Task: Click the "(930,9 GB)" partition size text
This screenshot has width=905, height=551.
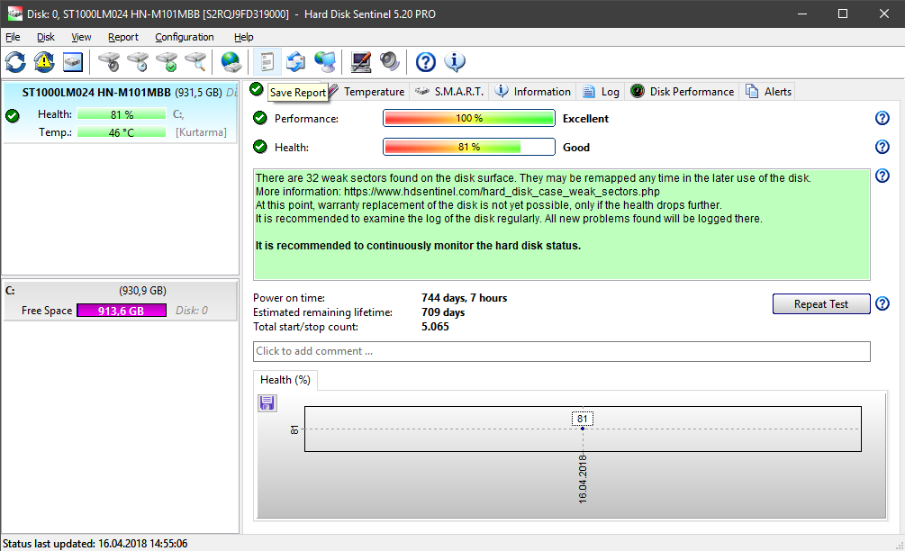Action: [142, 291]
